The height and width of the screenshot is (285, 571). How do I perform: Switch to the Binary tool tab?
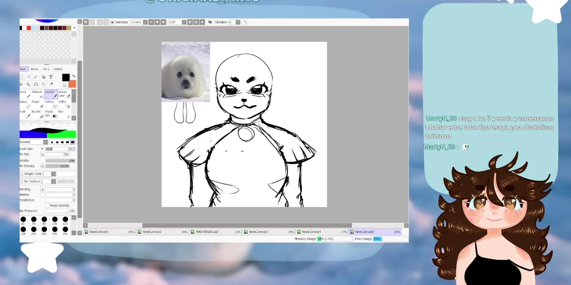[34, 69]
